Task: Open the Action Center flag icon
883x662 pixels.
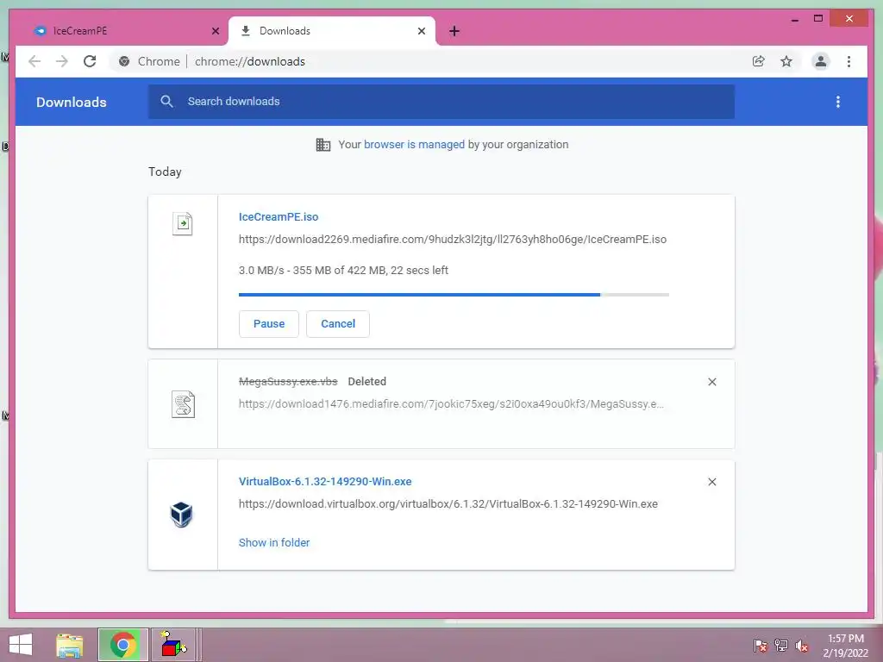Action: 761,646
